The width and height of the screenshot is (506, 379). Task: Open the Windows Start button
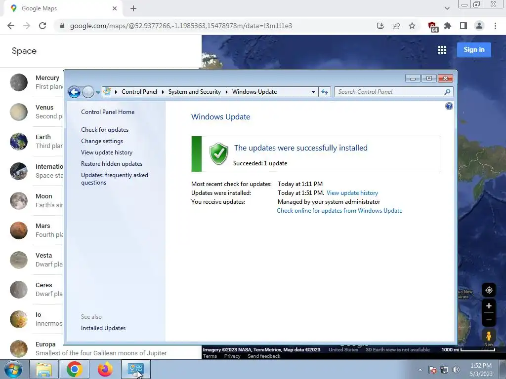point(13,369)
